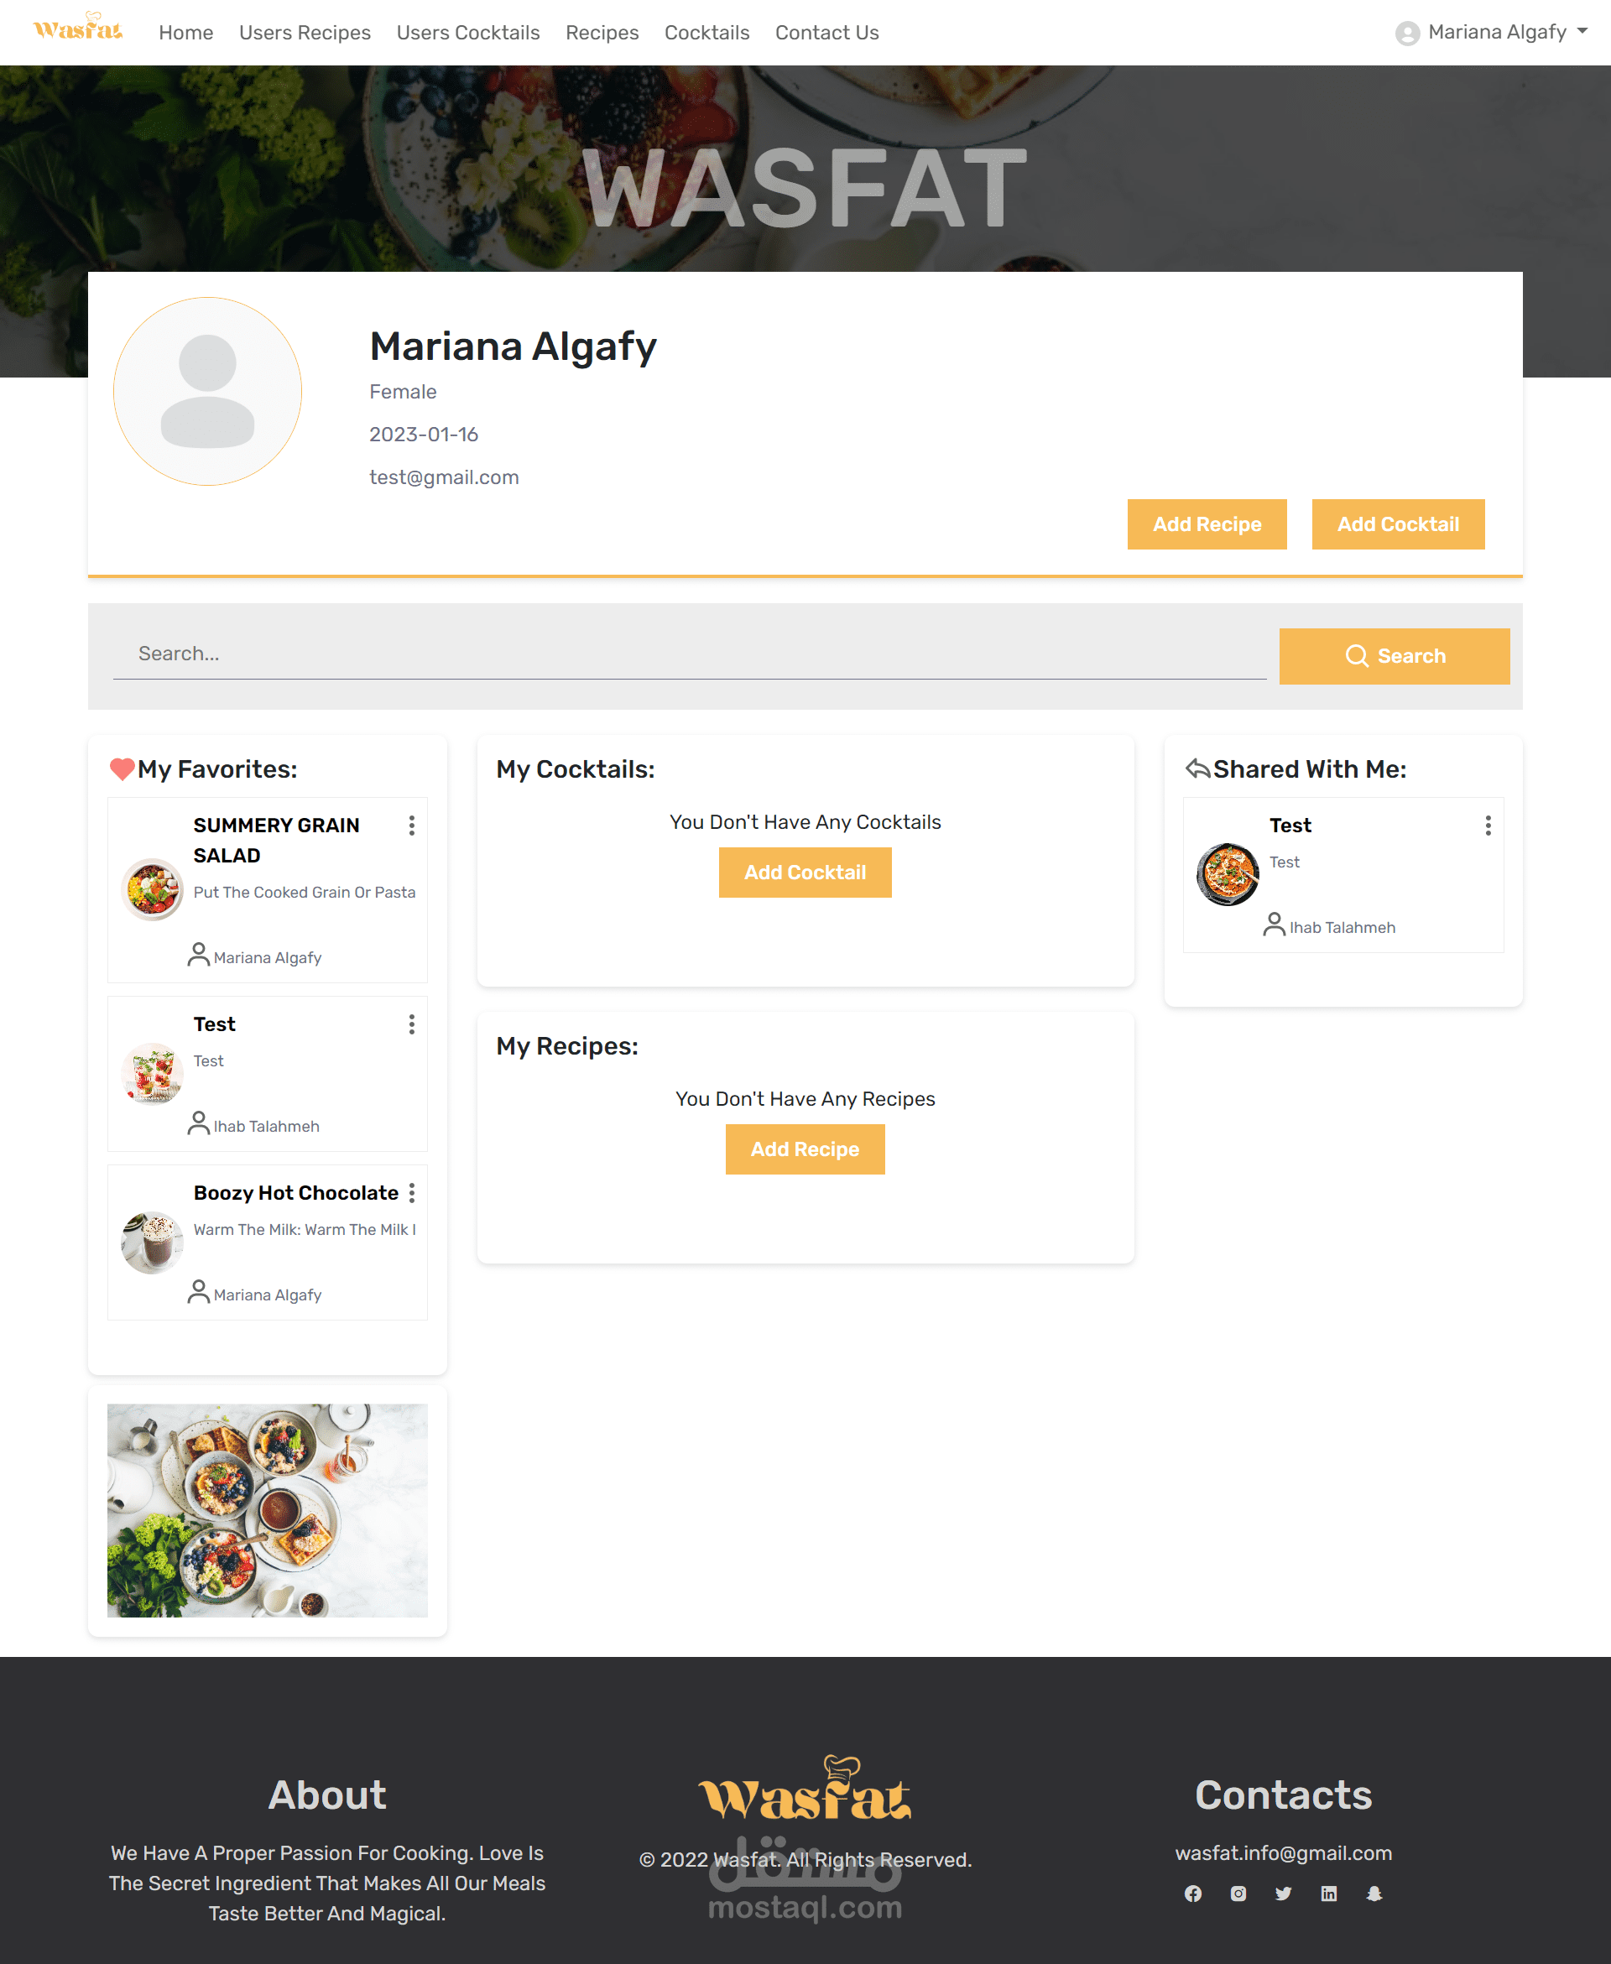Click the Wasfat logo in navbar
1611x1964 pixels.
tap(78, 27)
